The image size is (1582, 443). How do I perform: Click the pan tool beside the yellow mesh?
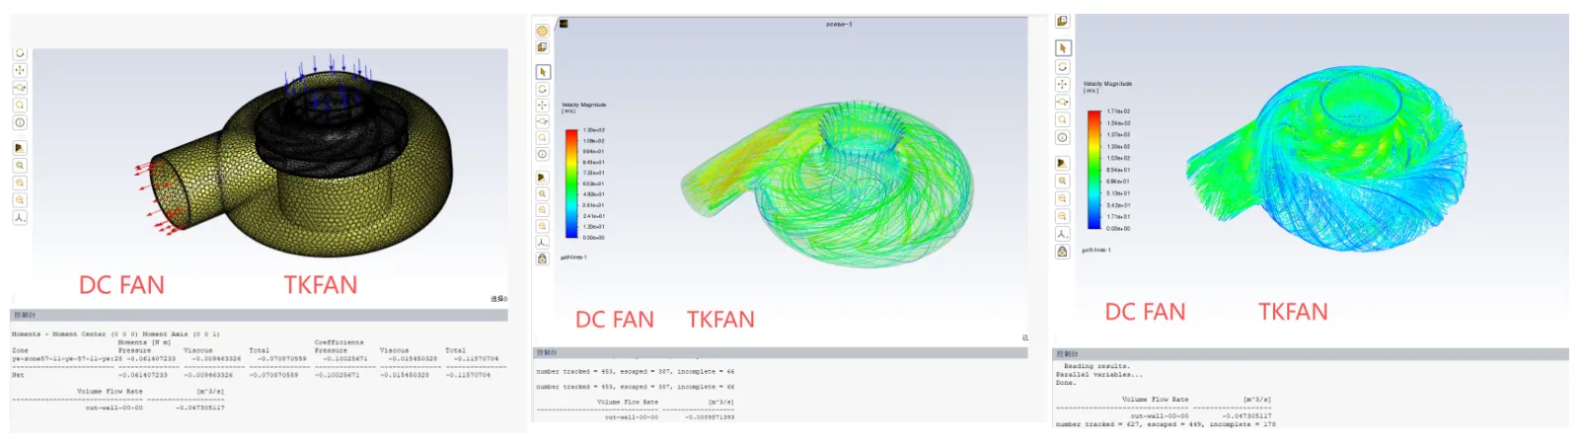(x=20, y=70)
